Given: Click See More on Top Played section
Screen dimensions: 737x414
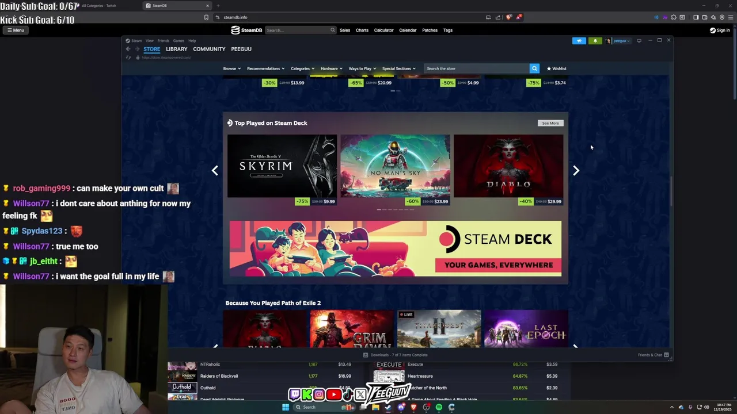Looking at the screenshot, I should tap(550, 123).
